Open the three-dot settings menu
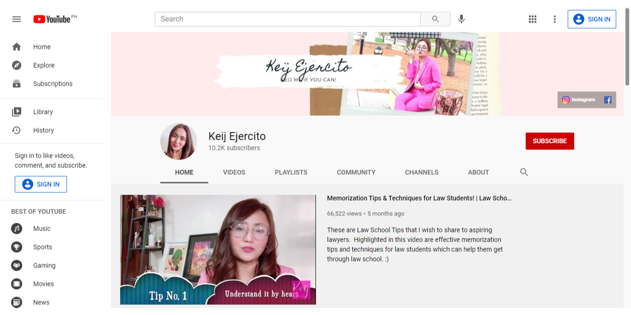The width and height of the screenshot is (631, 315). click(x=555, y=19)
